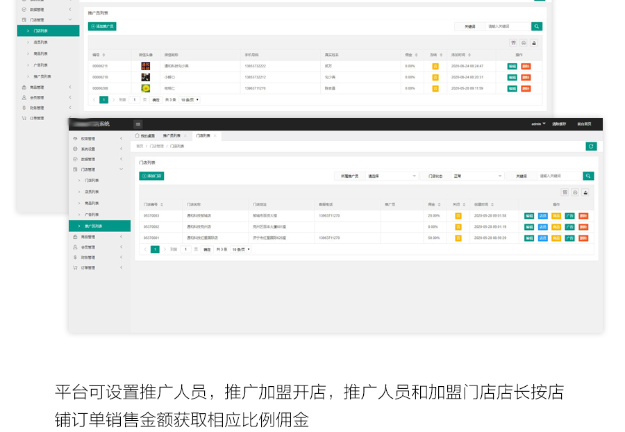
Task: Click the green refresh icon above 门店列表
Action: coord(591,146)
